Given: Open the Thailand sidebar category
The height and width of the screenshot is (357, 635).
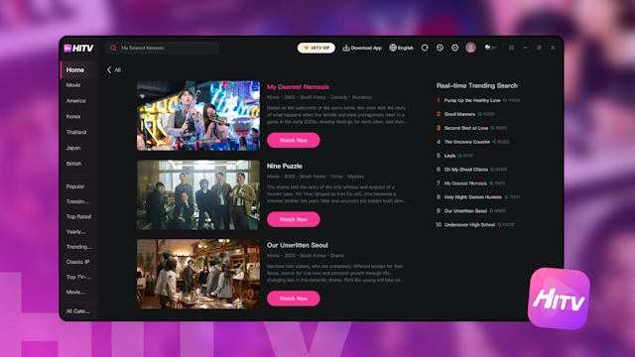Looking at the screenshot, I should coord(76,132).
